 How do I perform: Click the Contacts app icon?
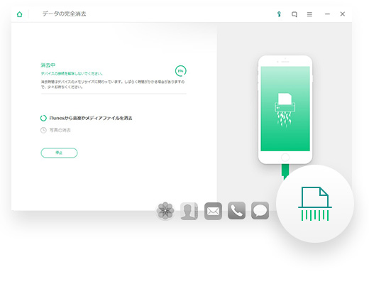[189, 211]
